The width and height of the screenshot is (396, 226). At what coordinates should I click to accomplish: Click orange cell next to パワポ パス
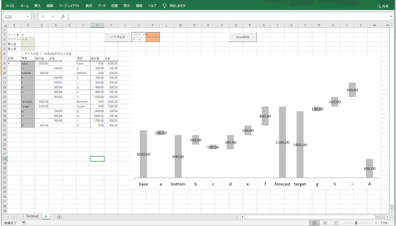click(152, 35)
